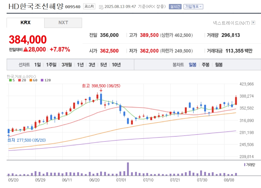Click the 넥스트레이드(NXT) link
This screenshot has height=188, width=261.
tap(231, 23)
